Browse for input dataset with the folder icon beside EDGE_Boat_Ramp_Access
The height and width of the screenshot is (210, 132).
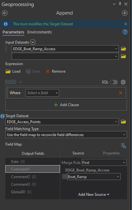point(124,49)
